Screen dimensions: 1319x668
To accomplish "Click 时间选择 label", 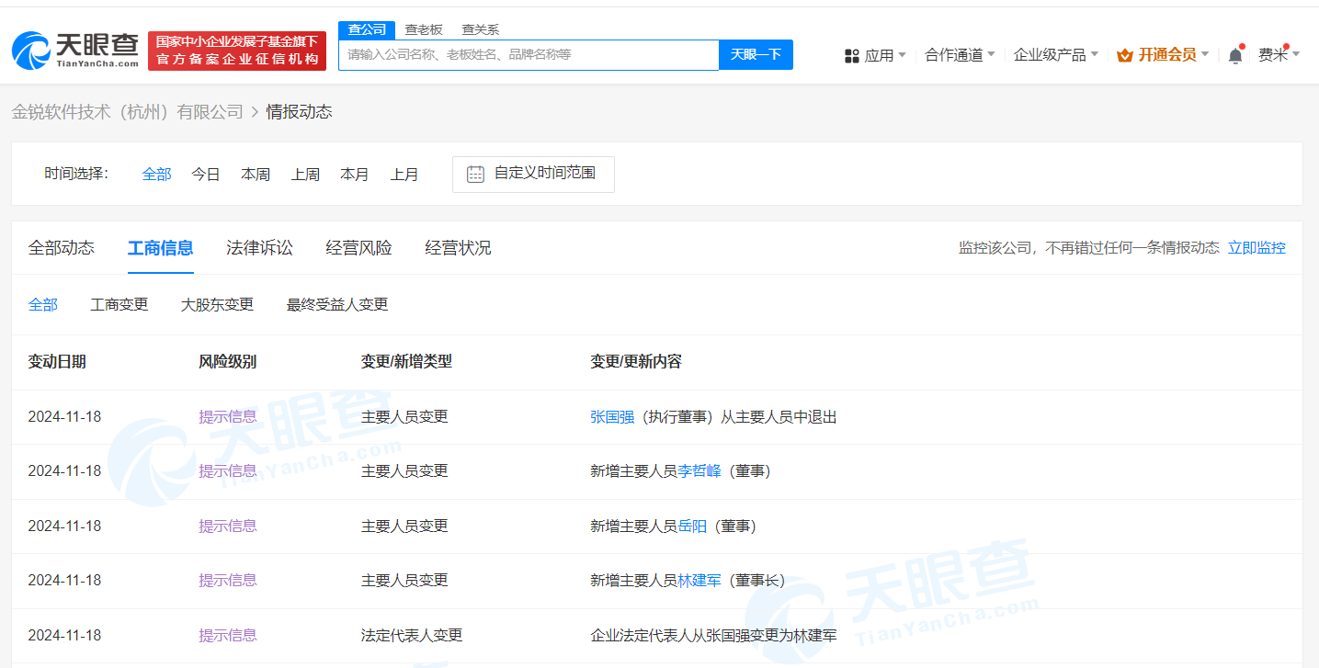I will (x=76, y=174).
